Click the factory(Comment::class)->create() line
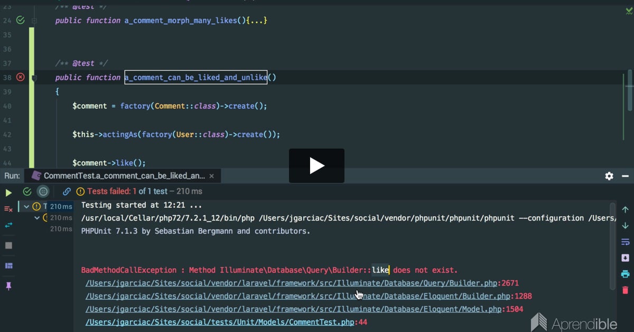Image resolution: width=634 pixels, height=332 pixels. tap(170, 106)
